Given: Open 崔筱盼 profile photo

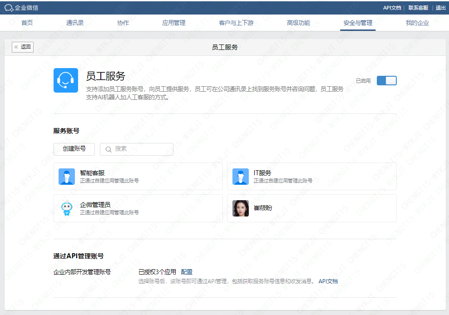Looking at the screenshot, I should 241,208.
